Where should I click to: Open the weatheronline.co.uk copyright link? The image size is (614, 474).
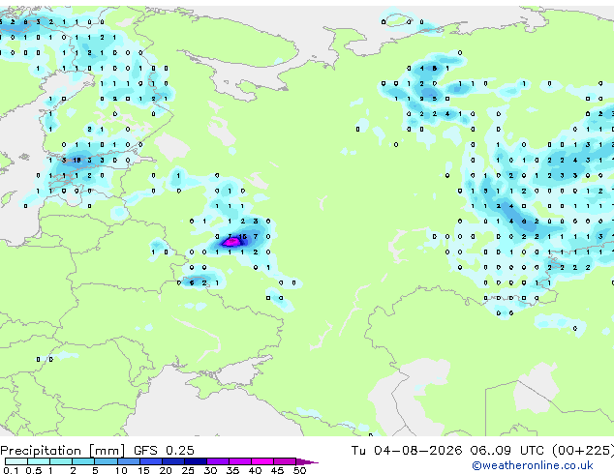coord(533,465)
